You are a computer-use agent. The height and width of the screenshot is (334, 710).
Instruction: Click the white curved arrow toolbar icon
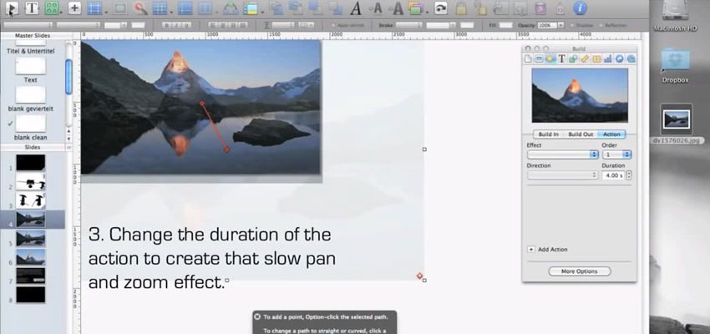coord(440,8)
